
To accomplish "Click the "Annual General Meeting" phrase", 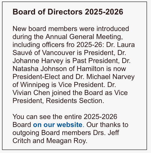I will click(x=84, y=37).
